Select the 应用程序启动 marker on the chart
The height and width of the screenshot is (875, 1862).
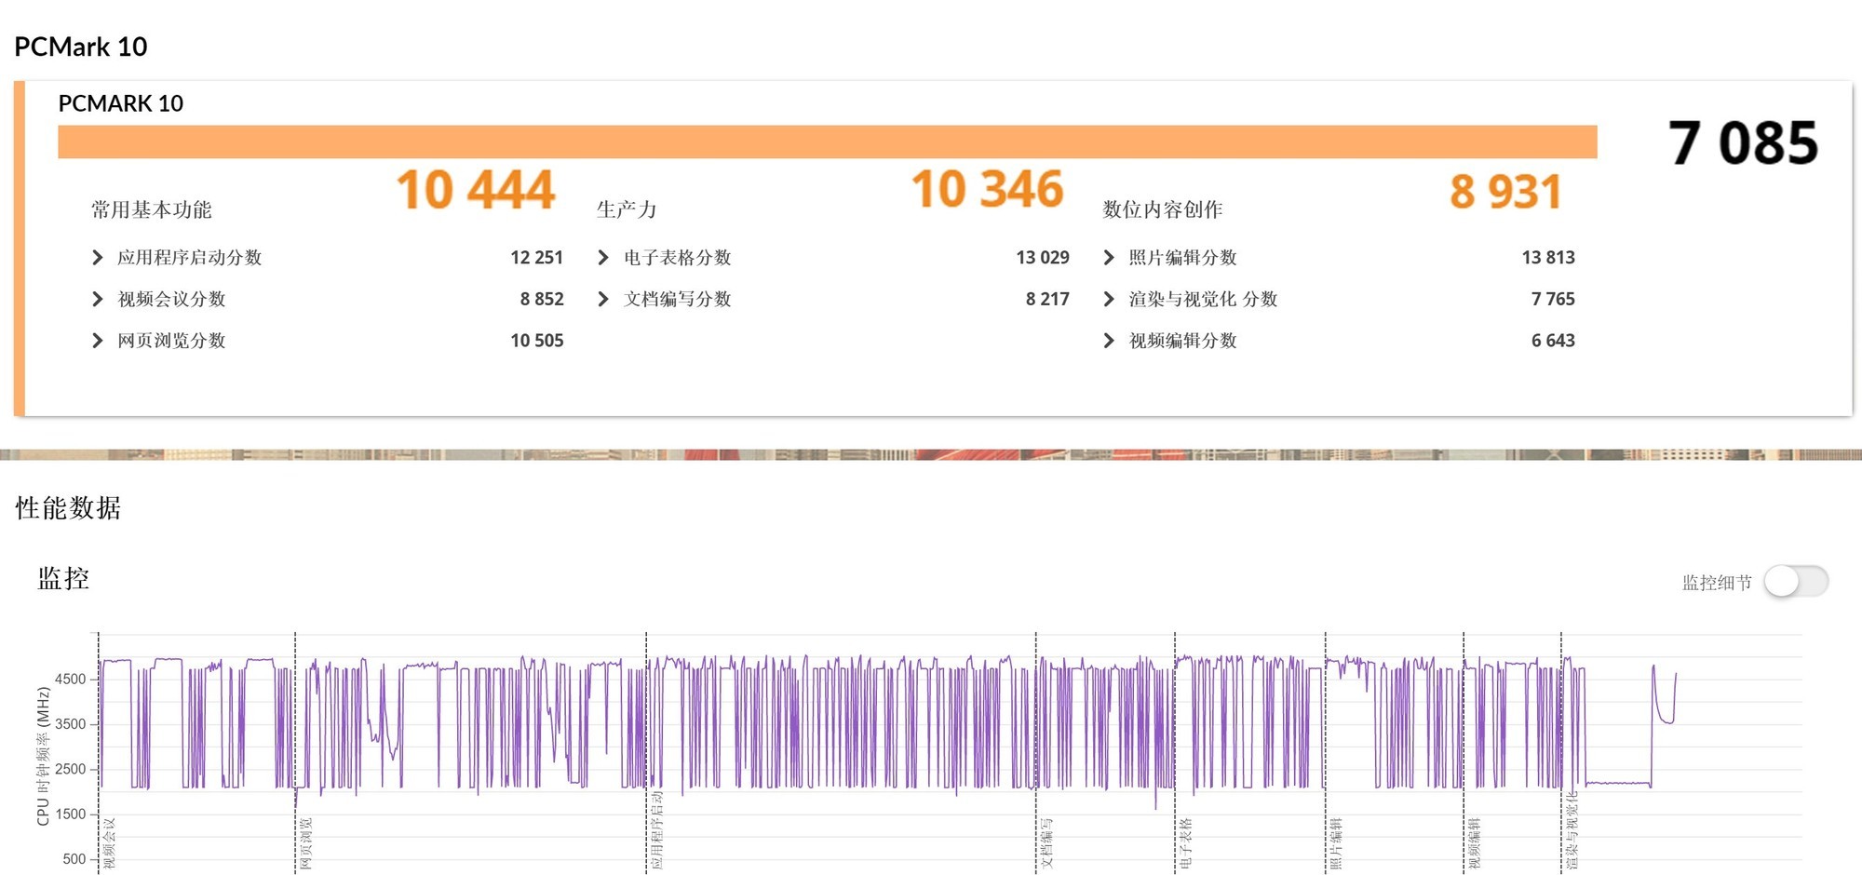tap(657, 830)
